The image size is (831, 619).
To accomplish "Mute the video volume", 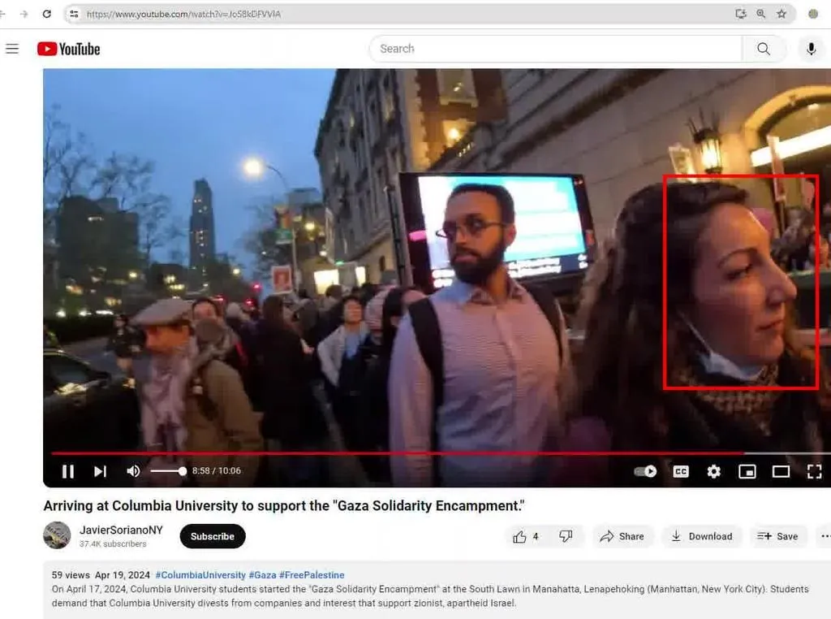I will pos(133,471).
